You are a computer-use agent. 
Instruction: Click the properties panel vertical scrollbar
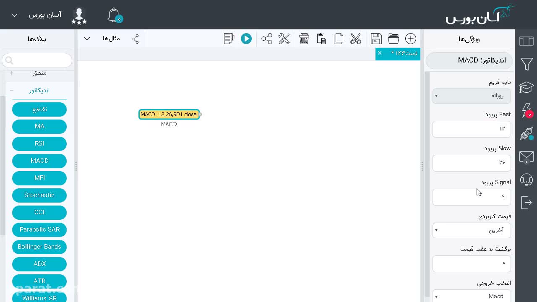pos(427,185)
